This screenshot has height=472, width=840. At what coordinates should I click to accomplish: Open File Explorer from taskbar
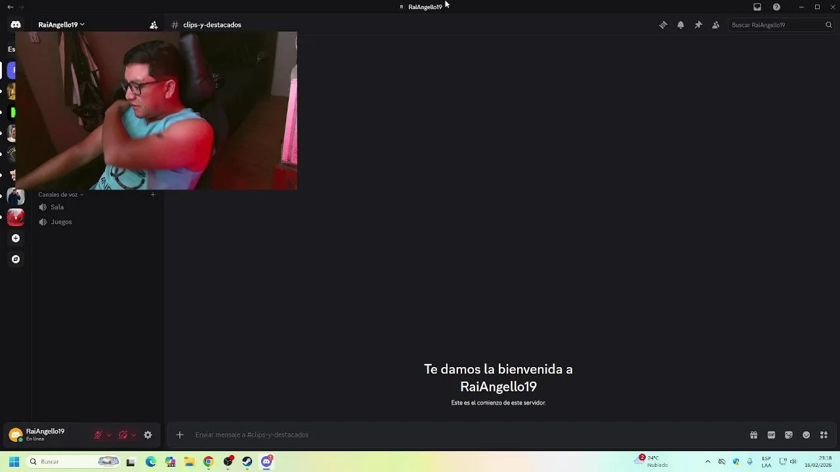click(x=189, y=462)
